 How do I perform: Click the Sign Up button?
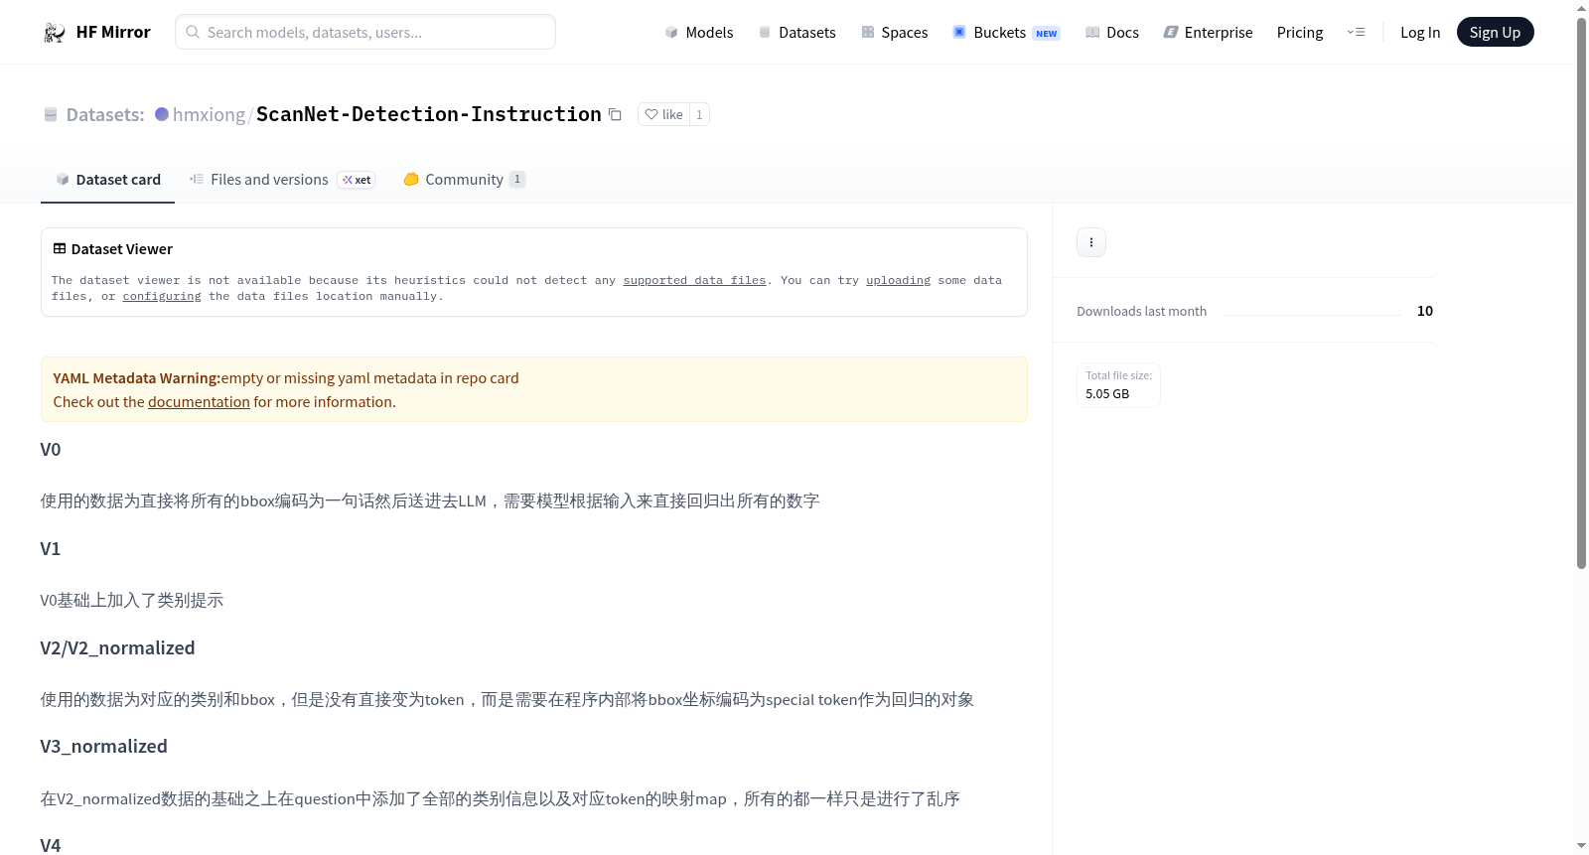pos(1495,33)
